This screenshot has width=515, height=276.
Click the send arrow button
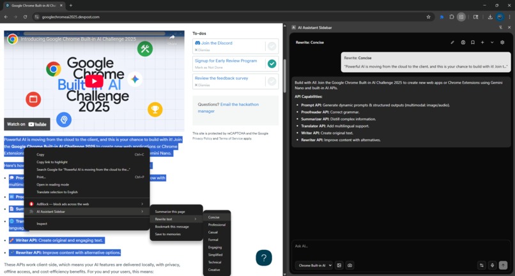tap(503, 266)
